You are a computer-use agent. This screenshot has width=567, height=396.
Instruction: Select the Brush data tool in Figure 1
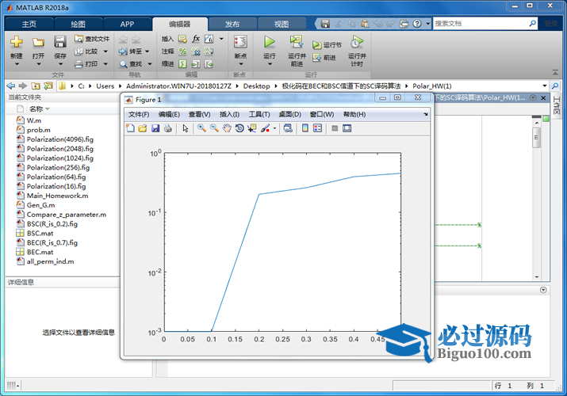[265, 128]
